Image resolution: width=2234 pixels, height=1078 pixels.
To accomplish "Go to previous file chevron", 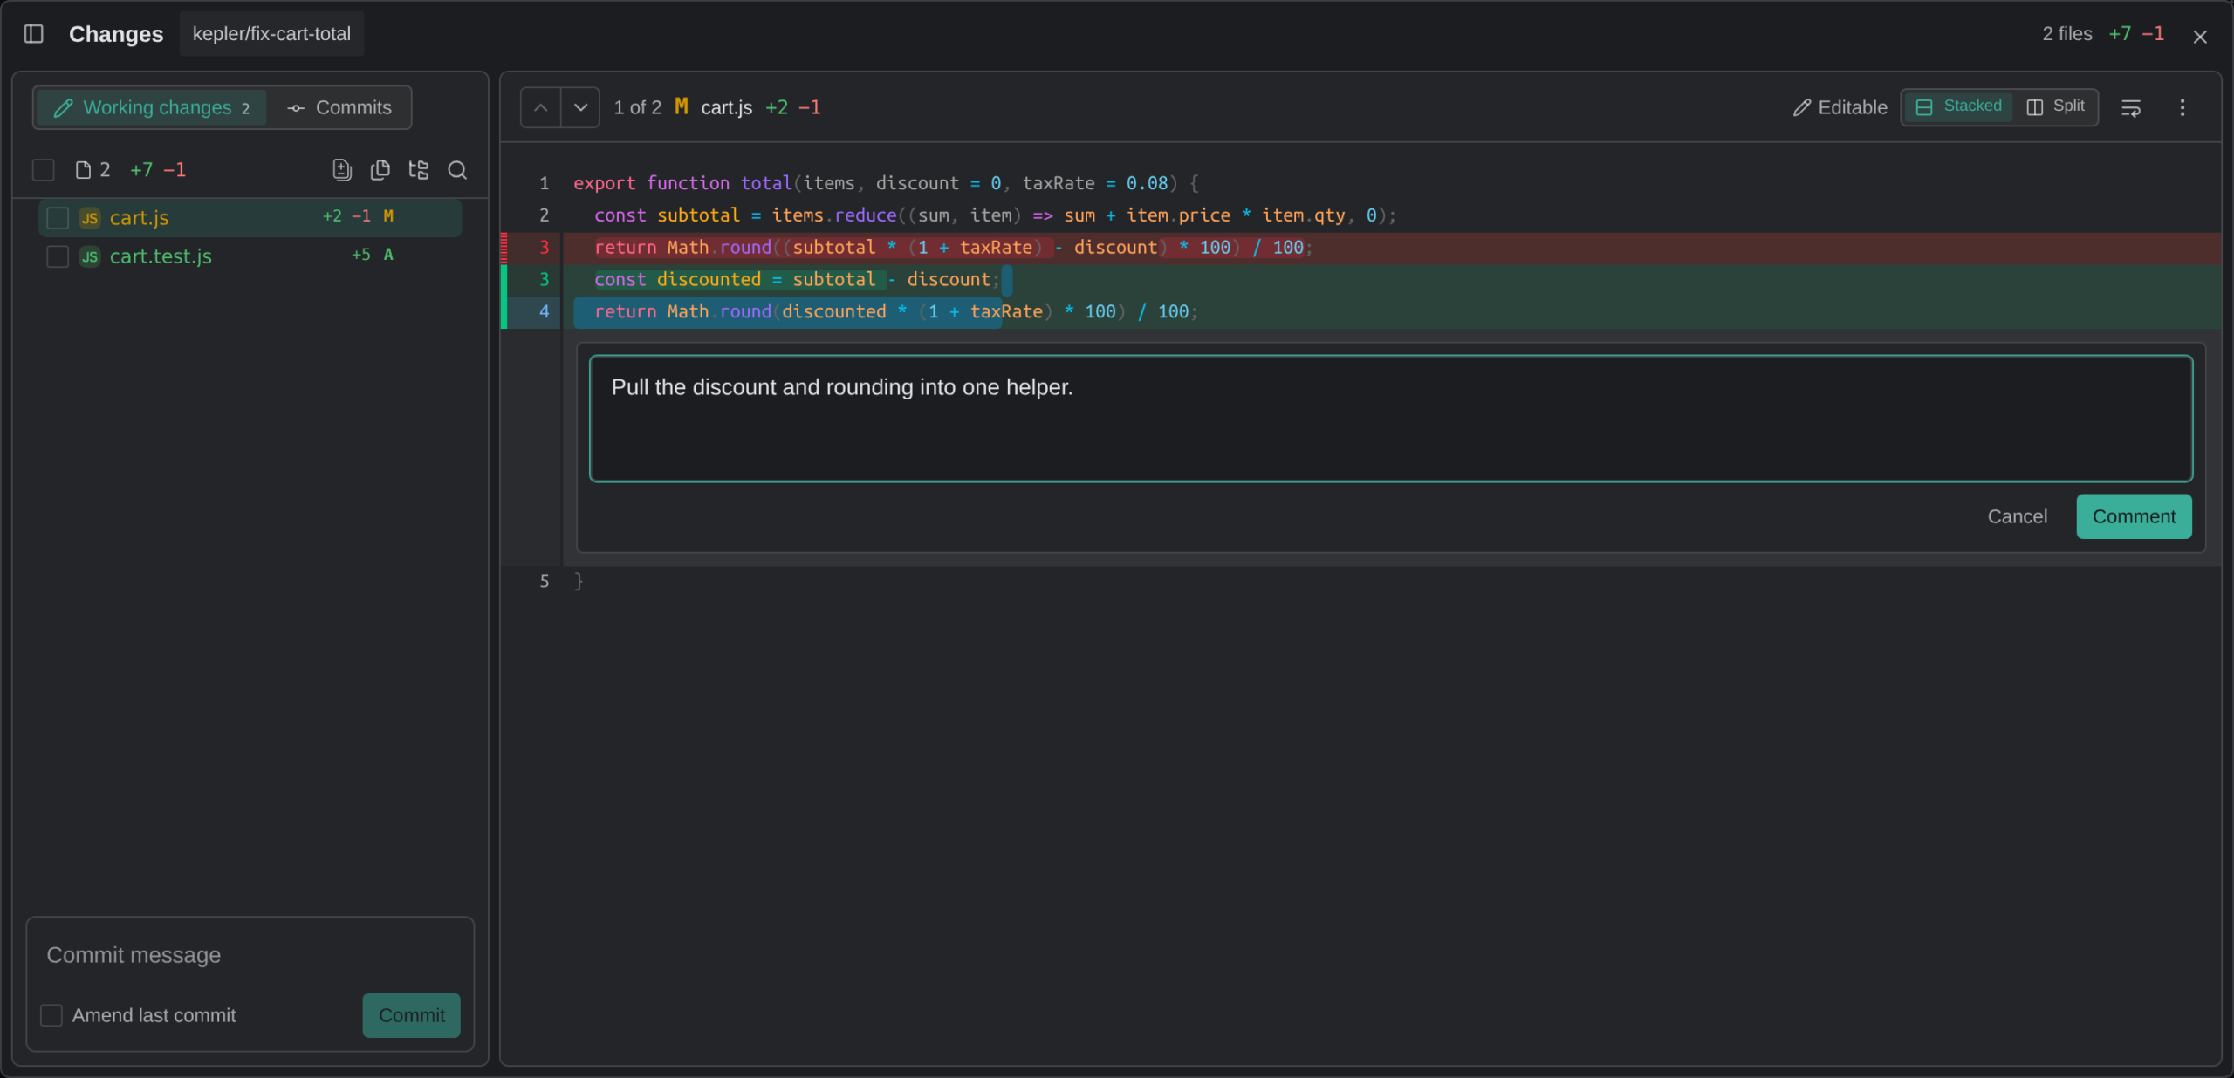I will point(541,107).
